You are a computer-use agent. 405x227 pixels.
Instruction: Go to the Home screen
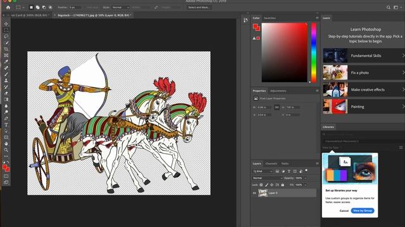point(8,8)
